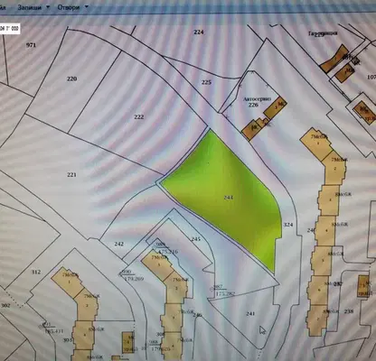Image resolution: width=376 pixels, height=361 pixels.
Task: Click parcel label 224 at top
Action: pyautogui.click(x=199, y=32)
